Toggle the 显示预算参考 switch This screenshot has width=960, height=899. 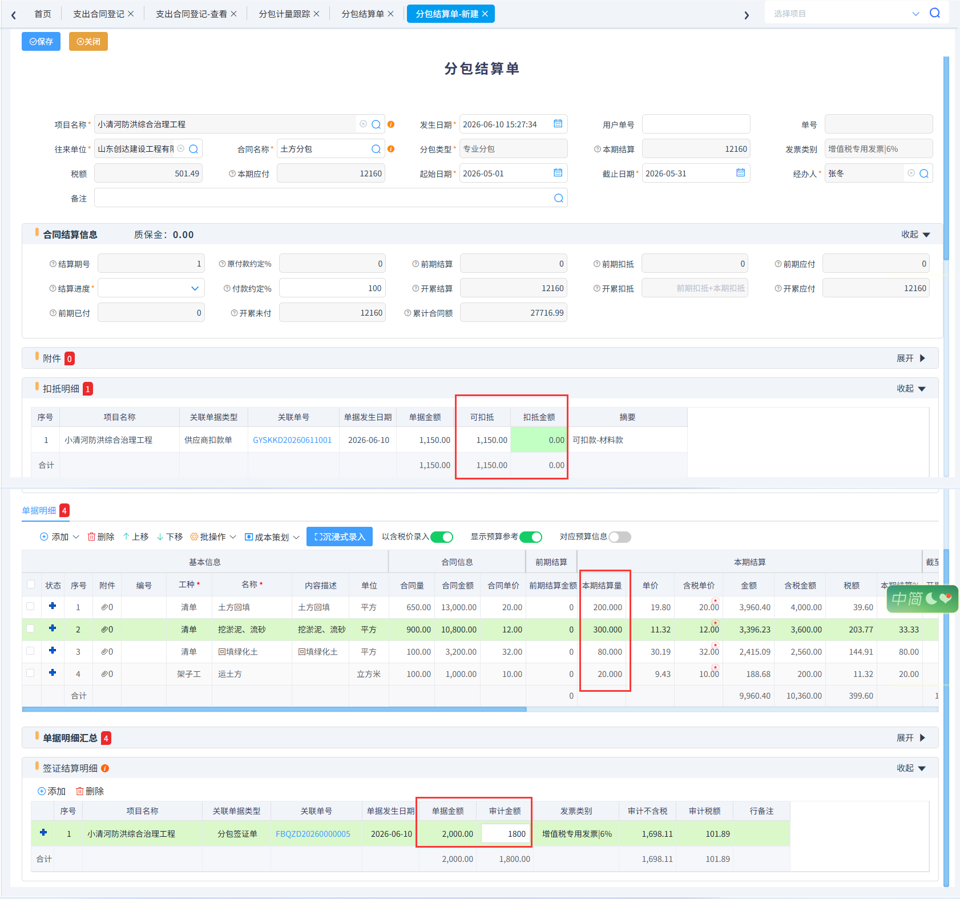pyautogui.click(x=531, y=537)
